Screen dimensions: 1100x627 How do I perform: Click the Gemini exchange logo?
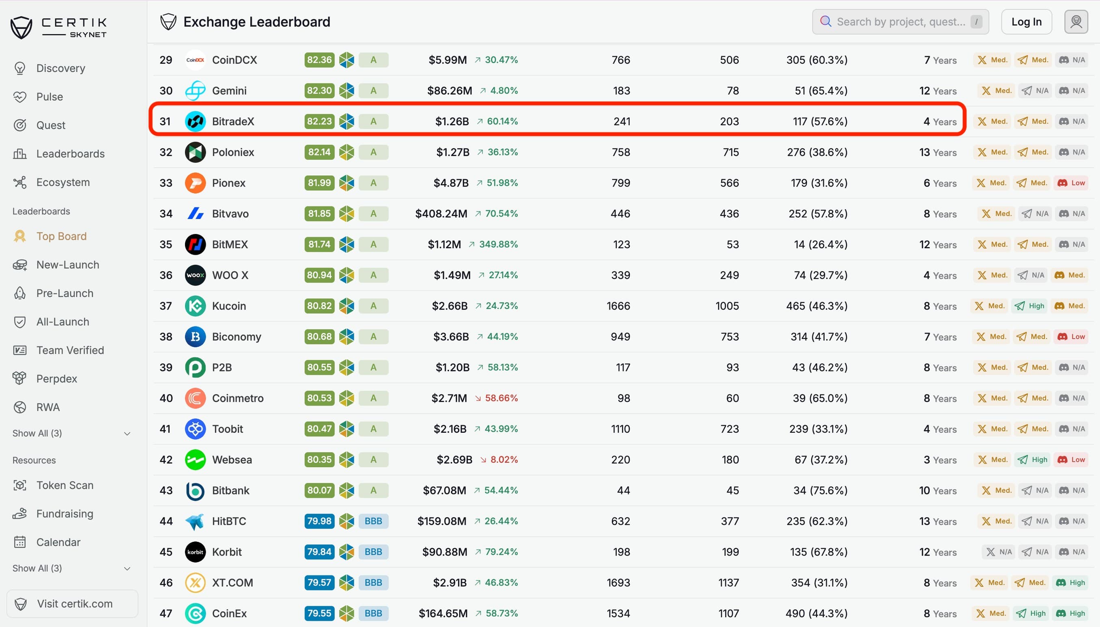pos(195,91)
